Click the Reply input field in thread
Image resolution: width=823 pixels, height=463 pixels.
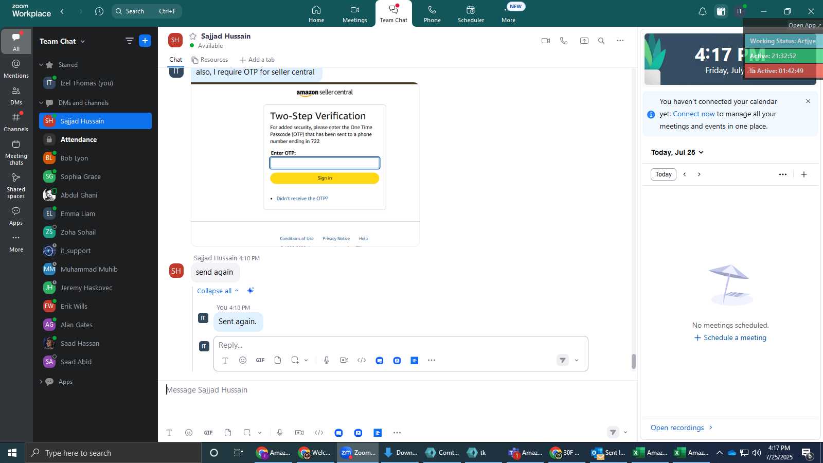point(401,345)
